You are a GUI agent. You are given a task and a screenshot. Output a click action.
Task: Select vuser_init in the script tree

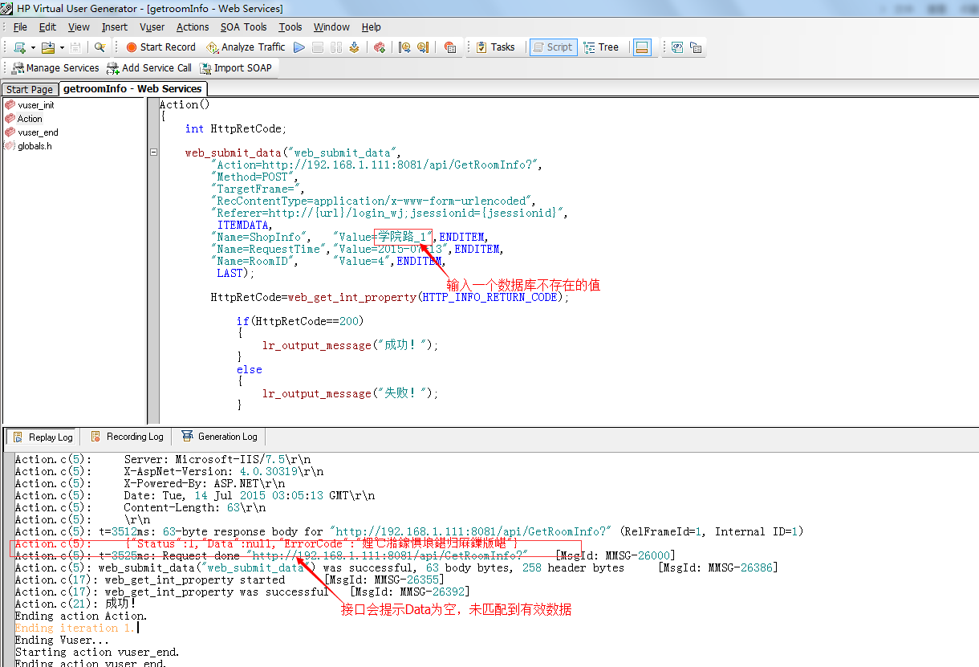pyautogui.click(x=36, y=105)
